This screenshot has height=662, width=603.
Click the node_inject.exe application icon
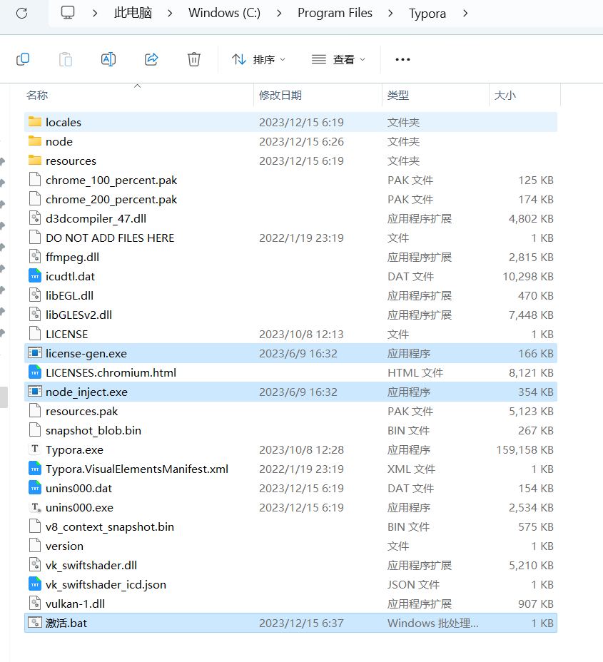coord(35,392)
